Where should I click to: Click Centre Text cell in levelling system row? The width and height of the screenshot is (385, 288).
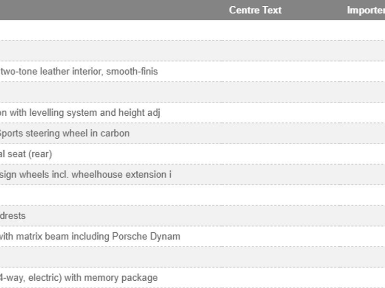click(255, 113)
